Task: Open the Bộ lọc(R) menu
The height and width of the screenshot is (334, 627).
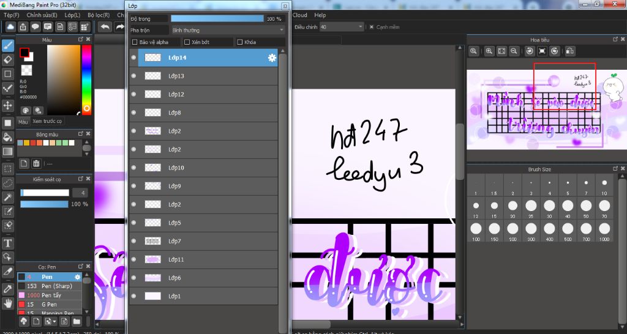Action: point(99,15)
